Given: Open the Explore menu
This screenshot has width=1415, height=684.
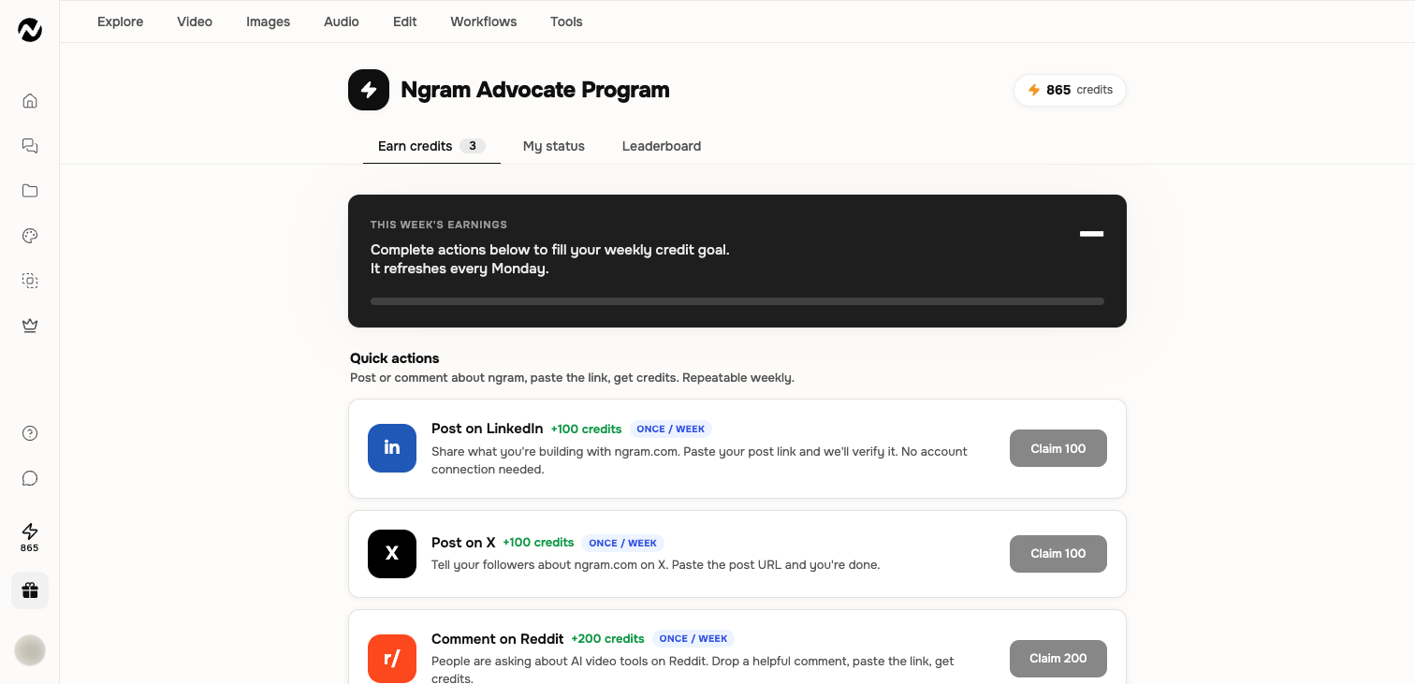Looking at the screenshot, I should 121,22.
